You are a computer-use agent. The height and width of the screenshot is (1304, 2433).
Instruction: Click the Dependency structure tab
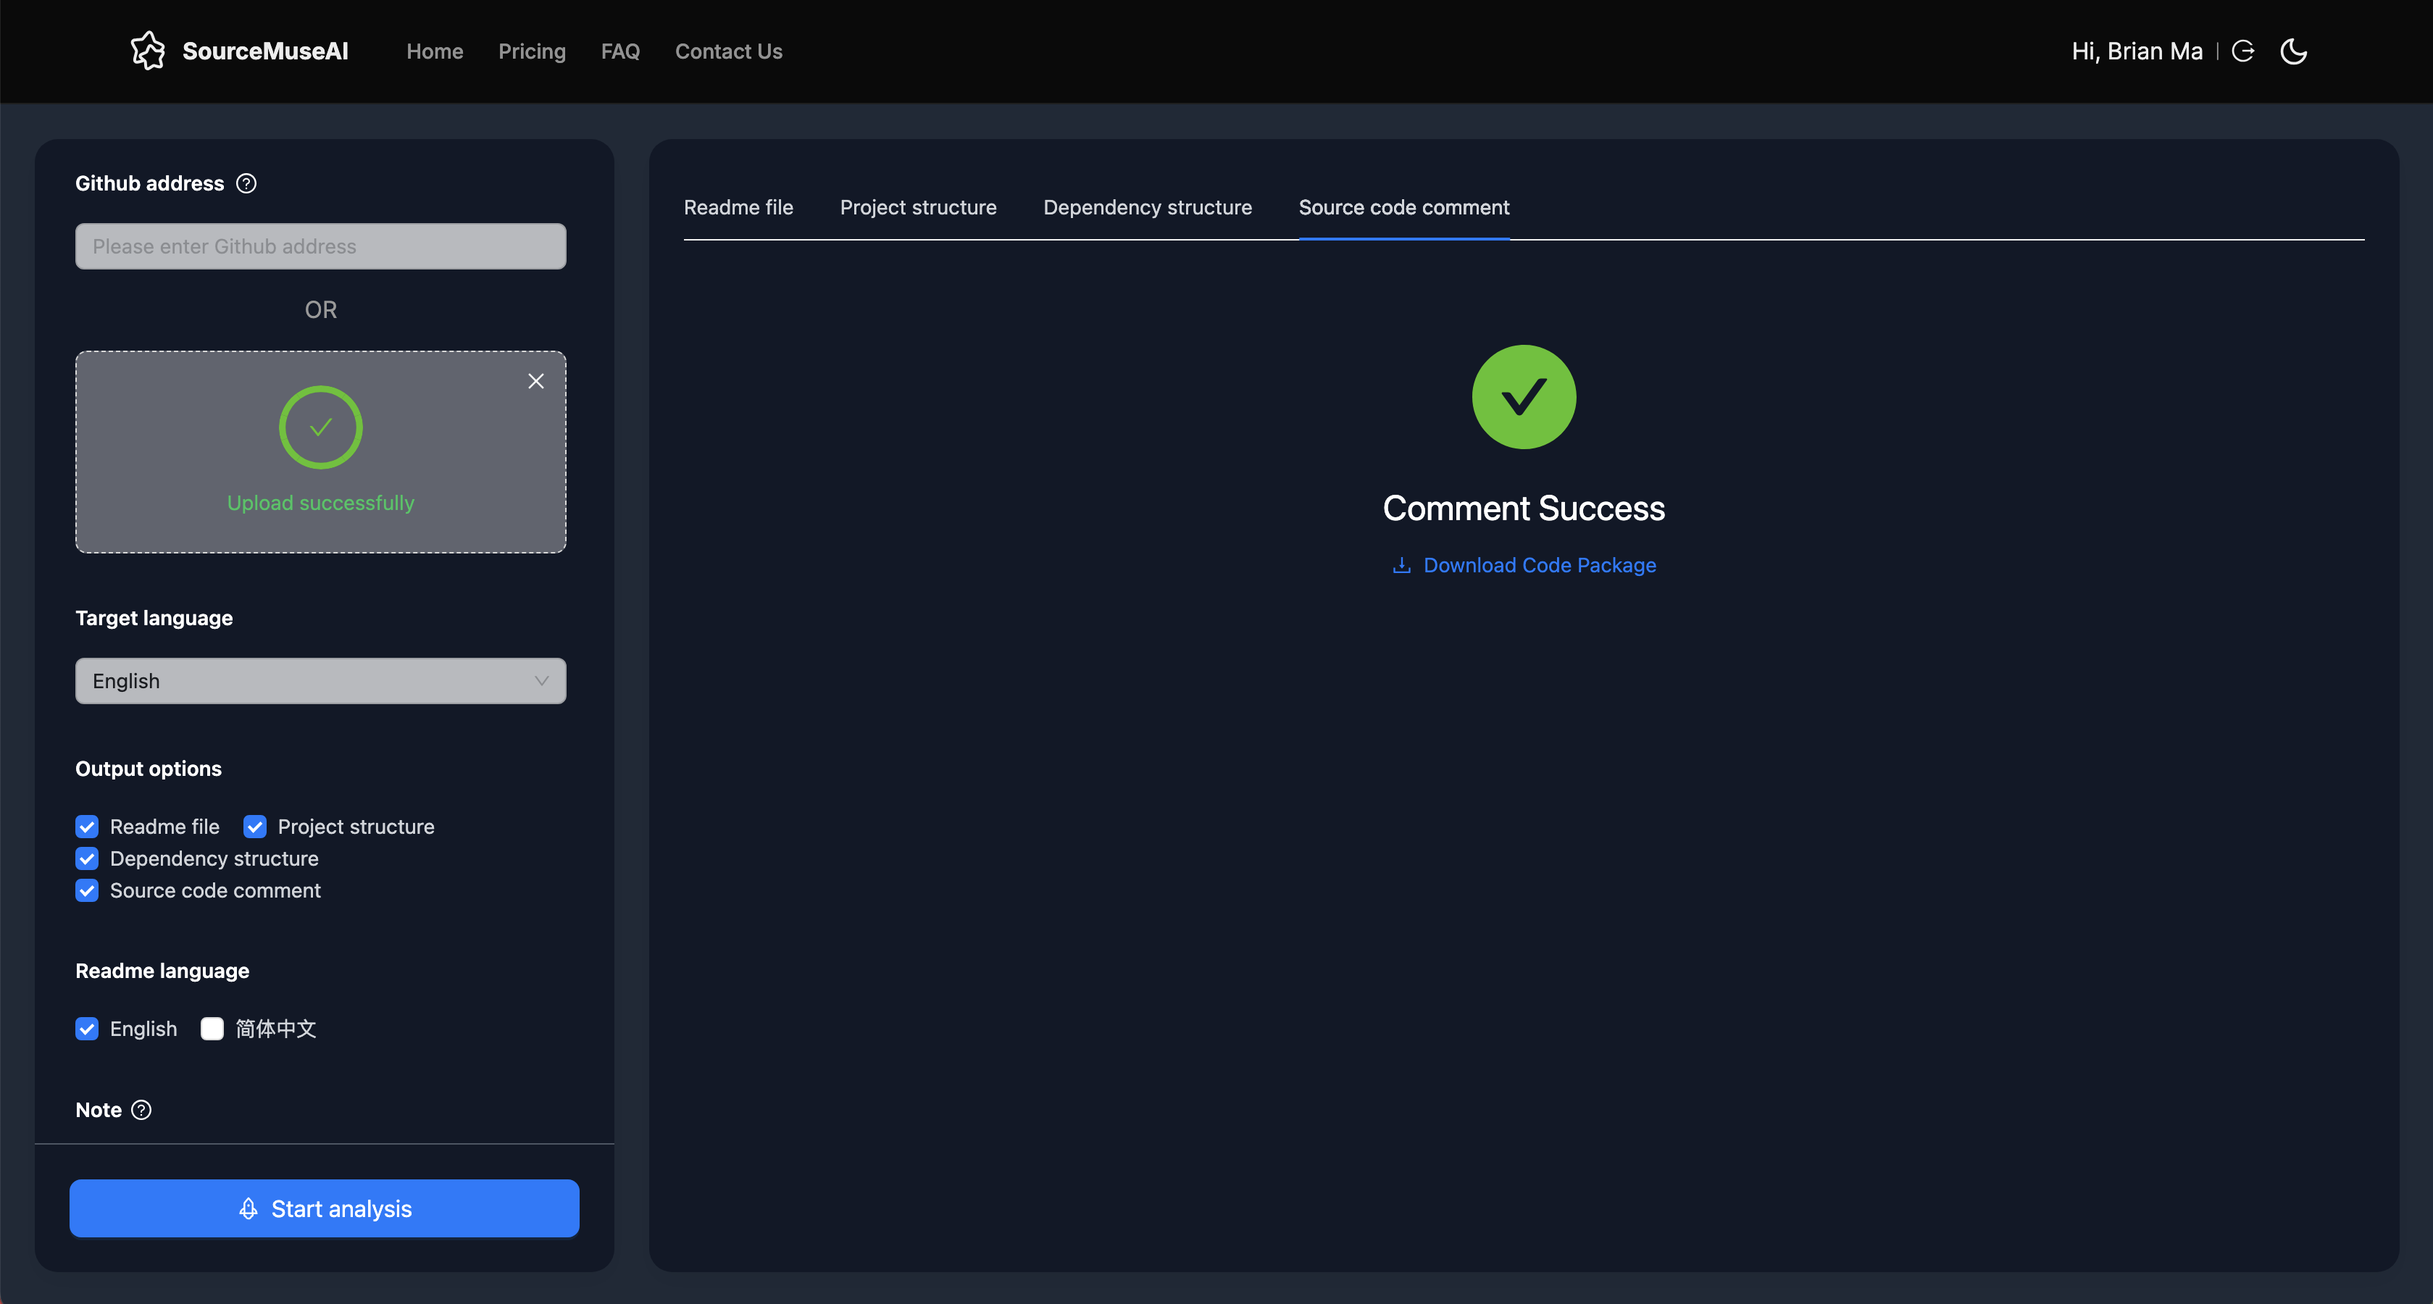coord(1149,206)
